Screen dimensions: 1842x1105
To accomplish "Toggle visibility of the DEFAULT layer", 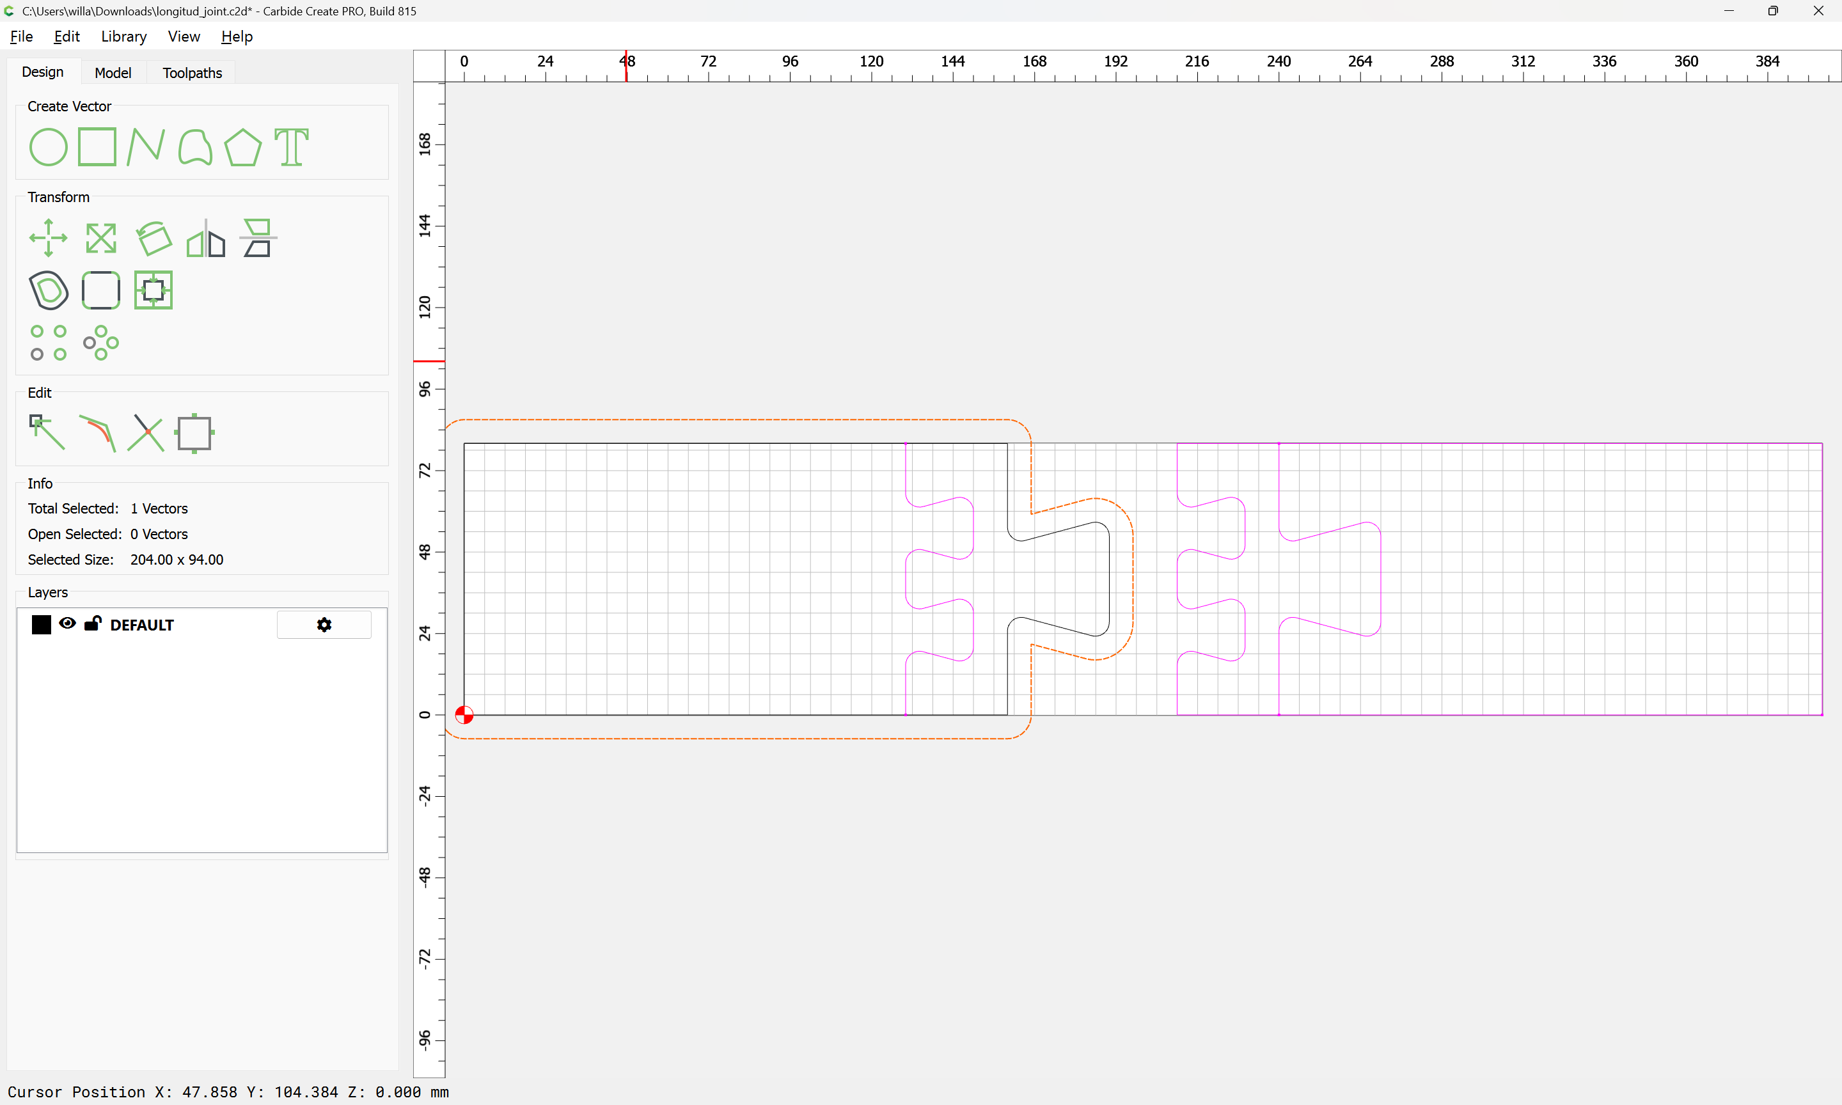I will click(68, 624).
